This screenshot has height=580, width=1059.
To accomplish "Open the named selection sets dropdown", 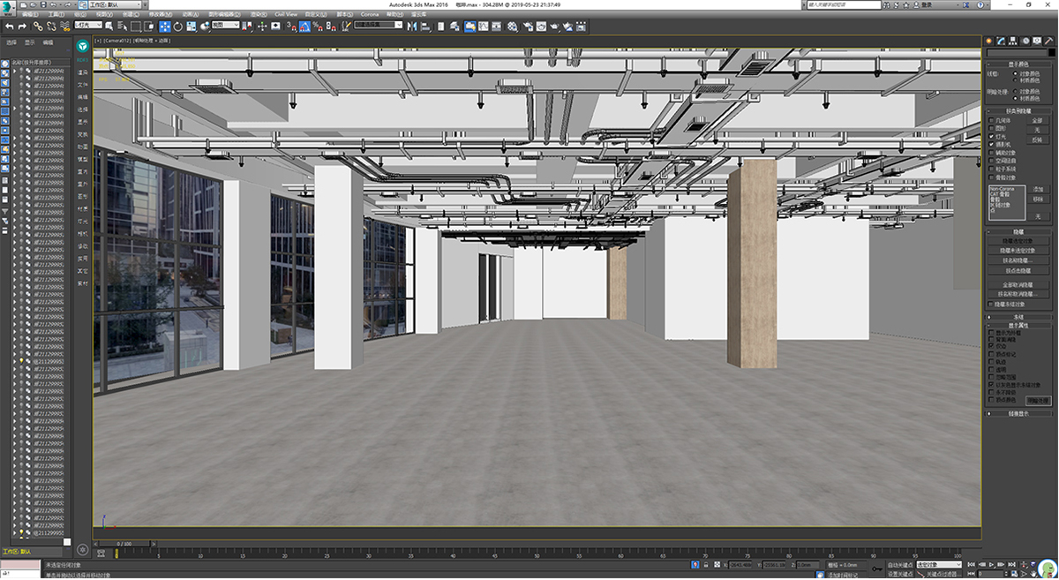I will 379,26.
